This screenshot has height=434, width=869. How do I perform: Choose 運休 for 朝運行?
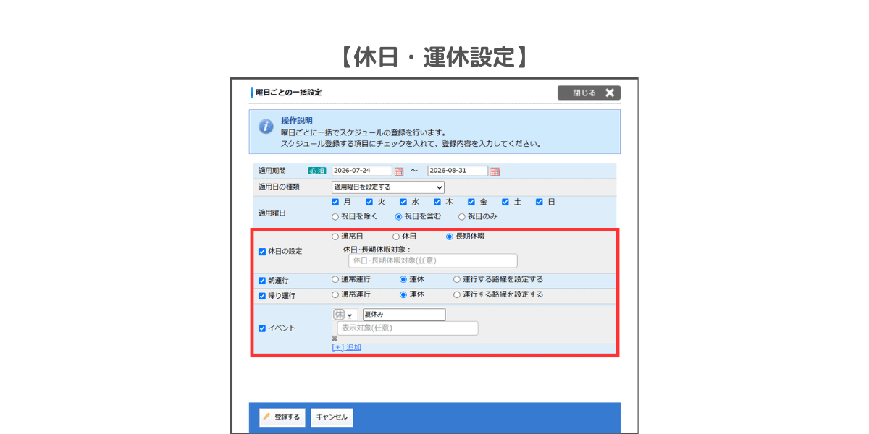click(x=403, y=279)
